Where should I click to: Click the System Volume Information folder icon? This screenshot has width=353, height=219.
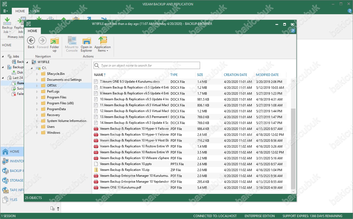tap(43, 121)
